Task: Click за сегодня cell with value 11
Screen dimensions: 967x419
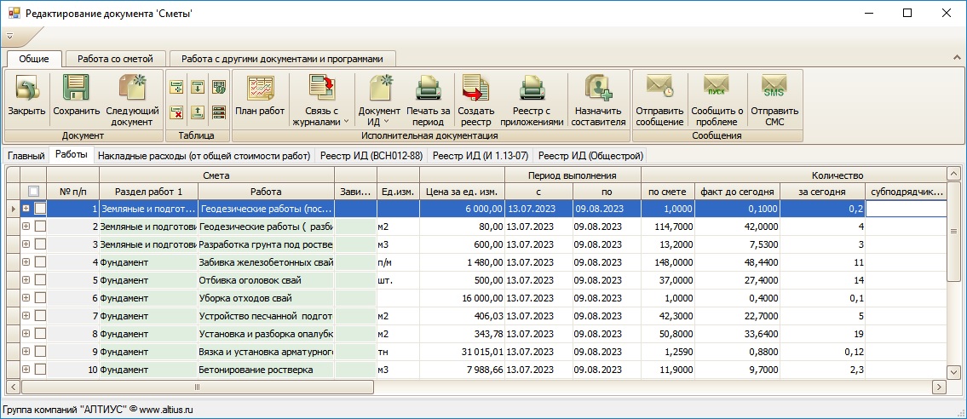Action: (823, 262)
